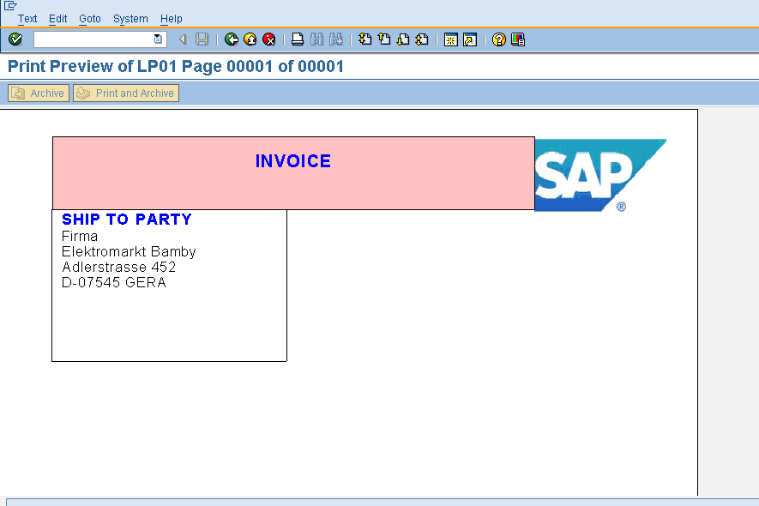This screenshot has width=759, height=506.
Task: Click the Help question mark icon
Action: [498, 39]
